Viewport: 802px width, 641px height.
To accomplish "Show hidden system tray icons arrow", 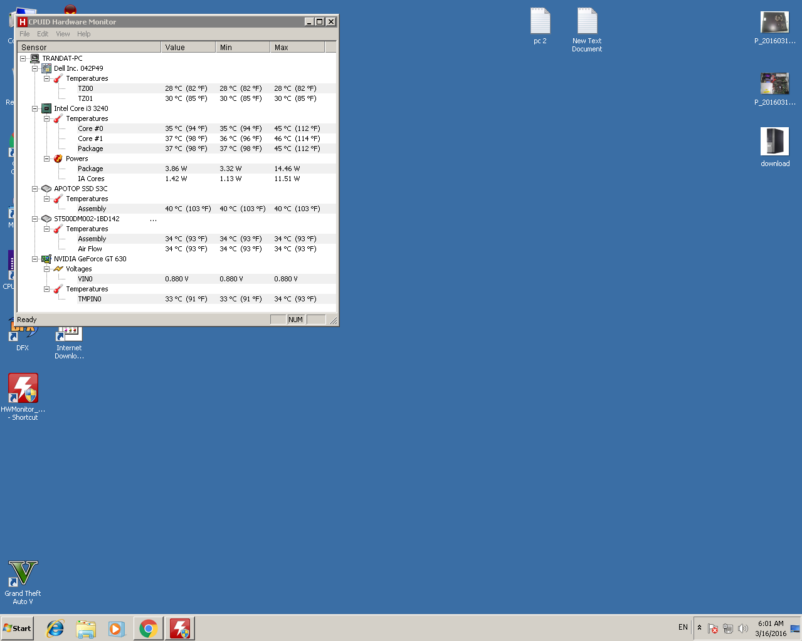I will (699, 627).
